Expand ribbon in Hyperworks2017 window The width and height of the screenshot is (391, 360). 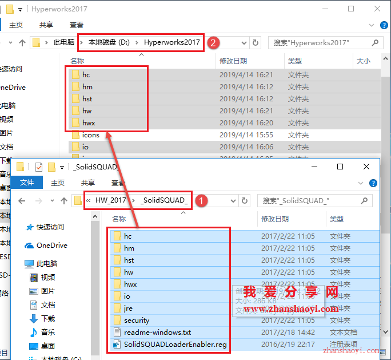pos(372,25)
